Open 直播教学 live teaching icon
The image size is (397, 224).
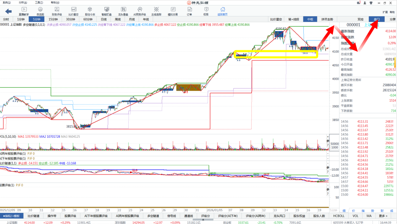(x=24, y=11)
